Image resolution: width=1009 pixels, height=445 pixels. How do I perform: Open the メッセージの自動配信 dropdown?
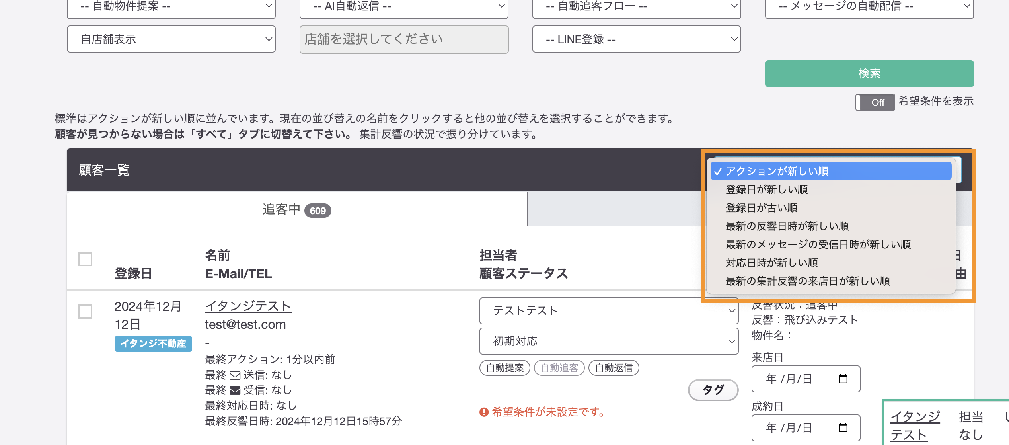pos(869,7)
